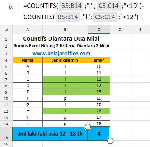
Task: Click age cell '10' in row 5
Action: pos(99,67)
